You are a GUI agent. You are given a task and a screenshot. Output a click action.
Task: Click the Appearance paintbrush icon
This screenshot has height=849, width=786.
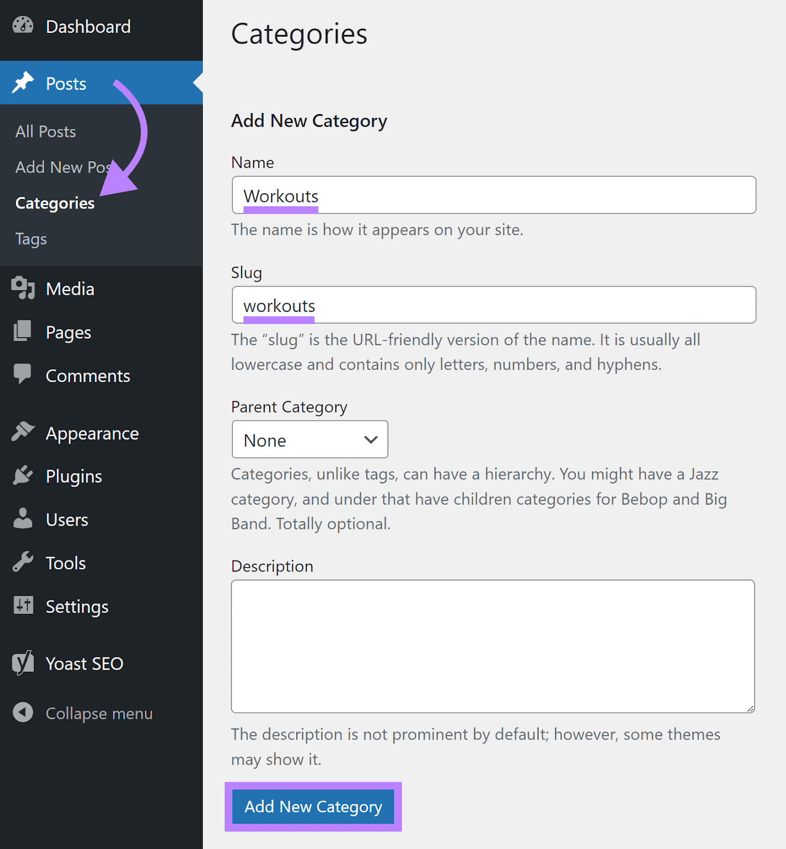click(23, 432)
